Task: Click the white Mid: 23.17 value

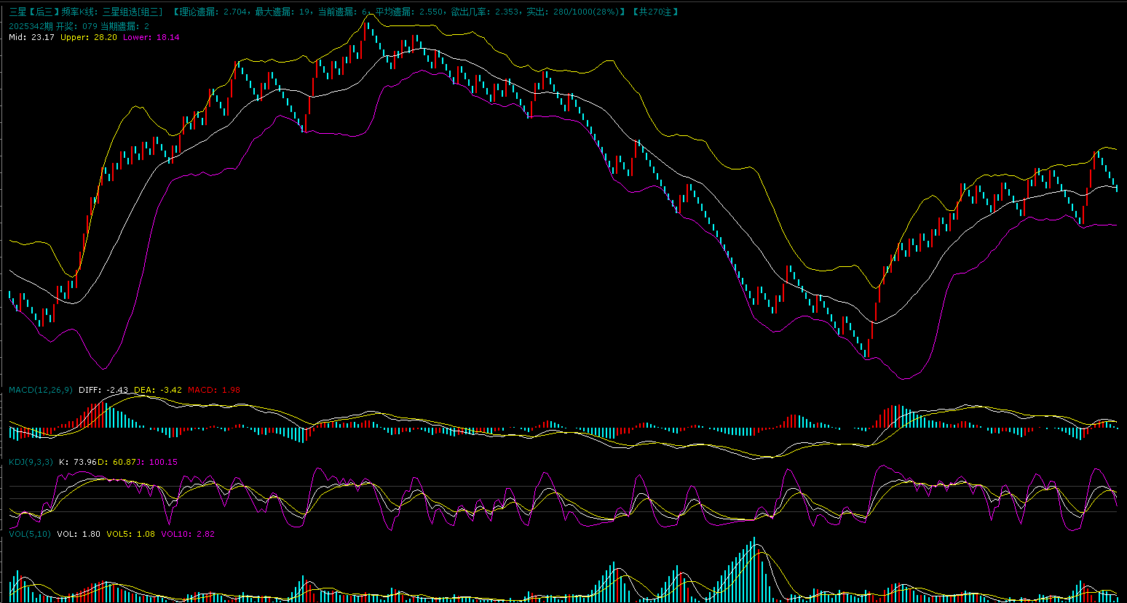Action: [x=31, y=37]
